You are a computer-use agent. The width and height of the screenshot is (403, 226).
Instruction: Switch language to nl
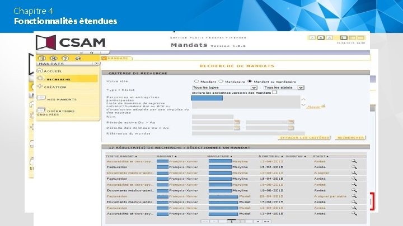[82, 52]
